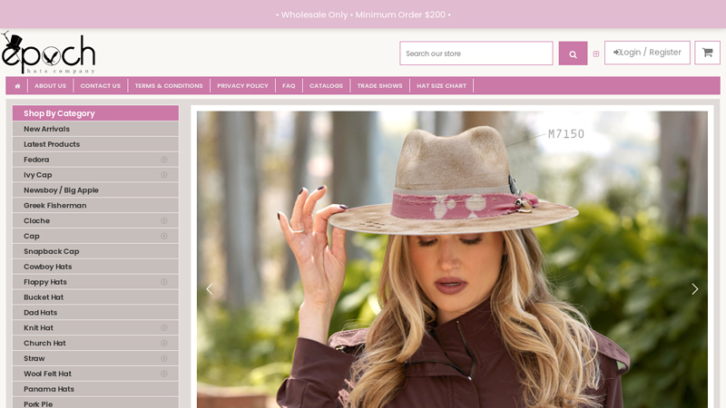Browse the Cowboy Hats category
The width and height of the screenshot is (726, 408).
(x=48, y=267)
